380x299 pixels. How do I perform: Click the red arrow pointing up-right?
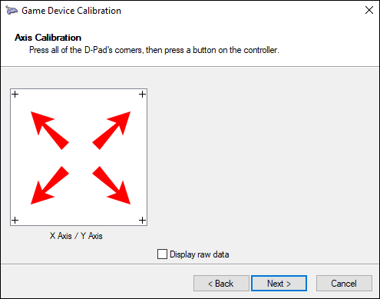111,131
